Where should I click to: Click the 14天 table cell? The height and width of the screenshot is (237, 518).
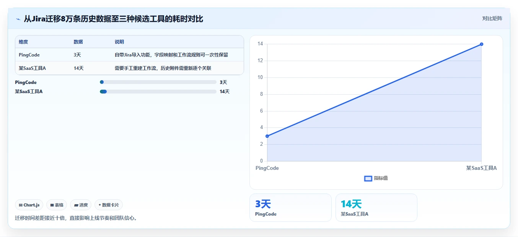pyautogui.click(x=78, y=68)
